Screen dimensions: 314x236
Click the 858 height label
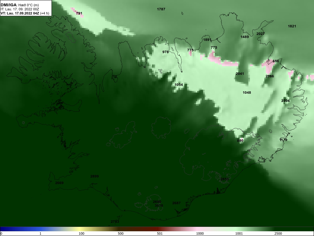coord(276,61)
